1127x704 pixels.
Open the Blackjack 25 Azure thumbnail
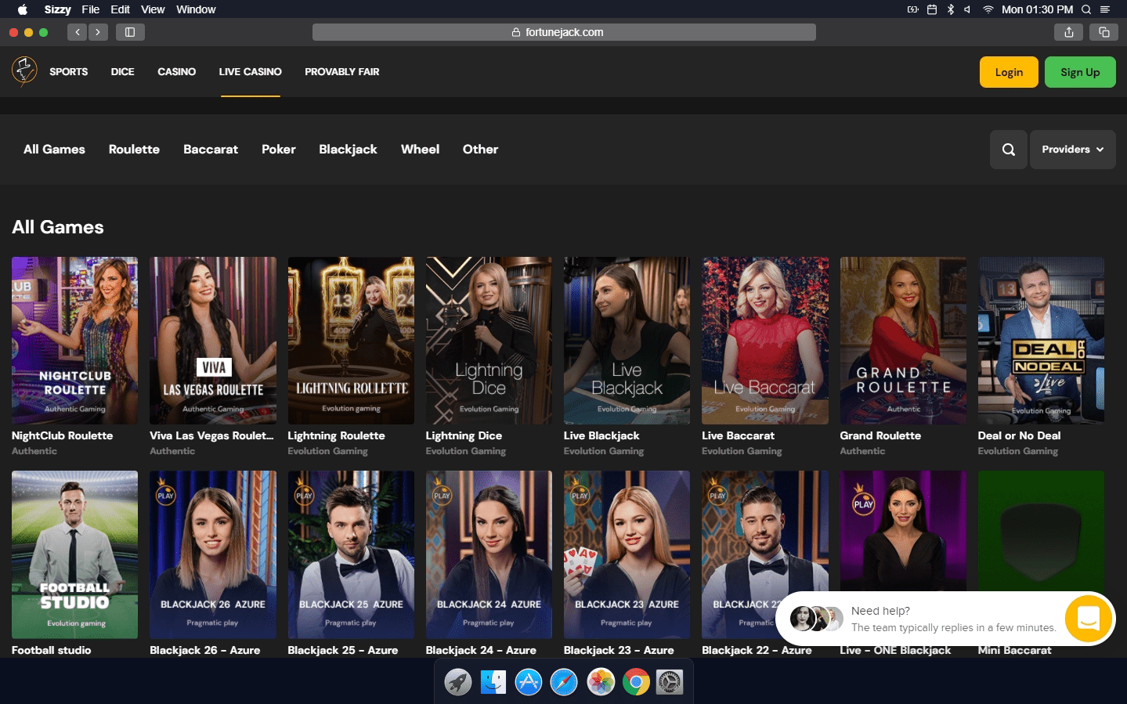[x=351, y=554]
